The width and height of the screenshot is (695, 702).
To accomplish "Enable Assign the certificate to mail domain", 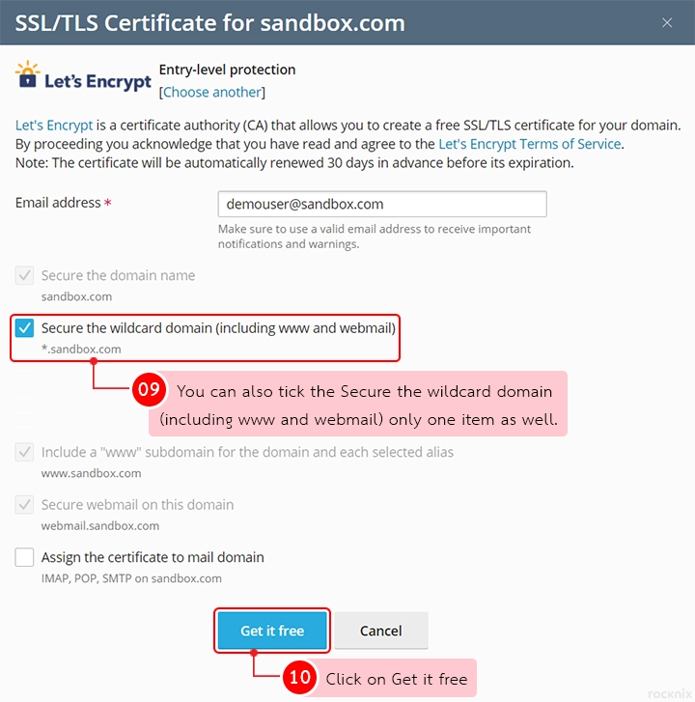I will click(x=24, y=557).
